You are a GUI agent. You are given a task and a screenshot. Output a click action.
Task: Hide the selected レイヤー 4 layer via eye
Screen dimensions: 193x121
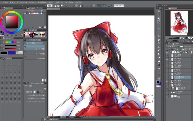pyautogui.click(x=167, y=78)
